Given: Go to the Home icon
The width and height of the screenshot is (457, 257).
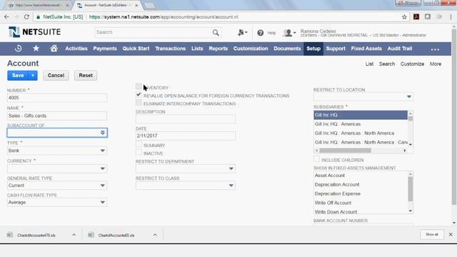Looking at the screenshot, I should pos(54,48).
